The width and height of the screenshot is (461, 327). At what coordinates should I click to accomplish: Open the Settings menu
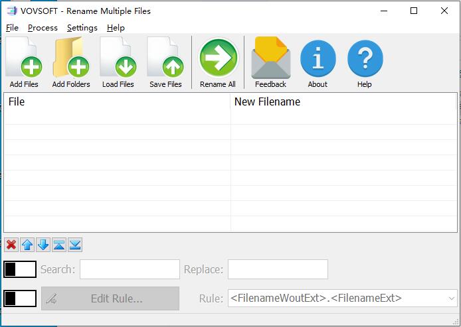tap(82, 28)
